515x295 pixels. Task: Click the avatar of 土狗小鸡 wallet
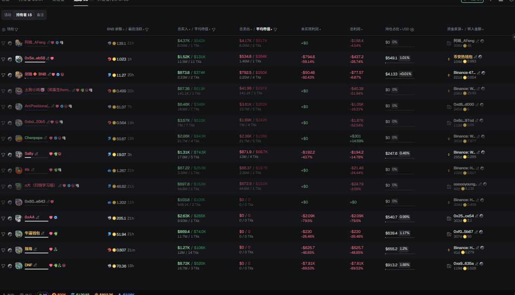point(18,90)
